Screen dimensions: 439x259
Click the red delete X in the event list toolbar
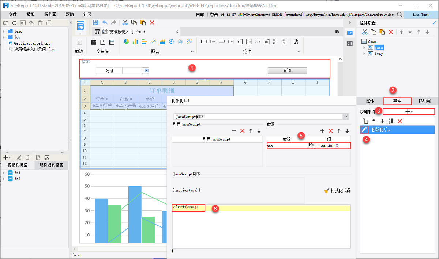[400, 121]
